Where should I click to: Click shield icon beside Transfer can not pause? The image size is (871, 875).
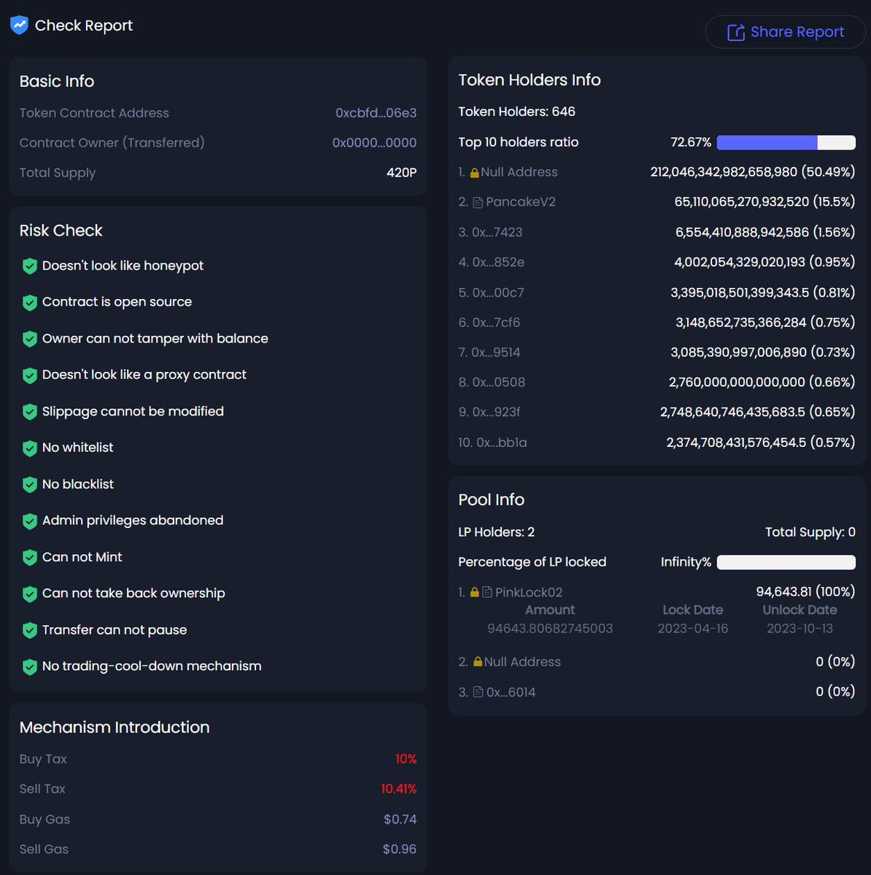pos(30,631)
